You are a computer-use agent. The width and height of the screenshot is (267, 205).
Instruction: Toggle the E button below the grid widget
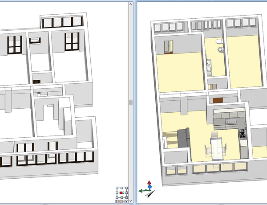pos(121,201)
